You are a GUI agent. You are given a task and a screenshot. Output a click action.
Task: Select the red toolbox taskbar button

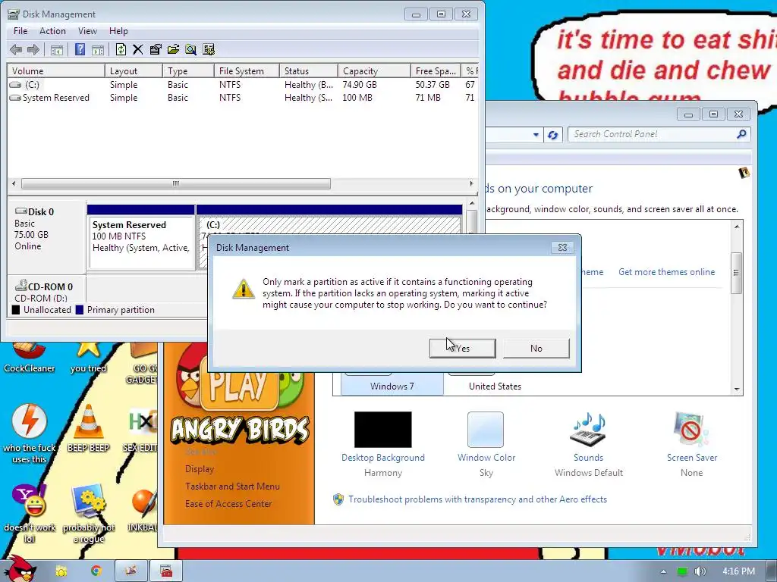(166, 571)
